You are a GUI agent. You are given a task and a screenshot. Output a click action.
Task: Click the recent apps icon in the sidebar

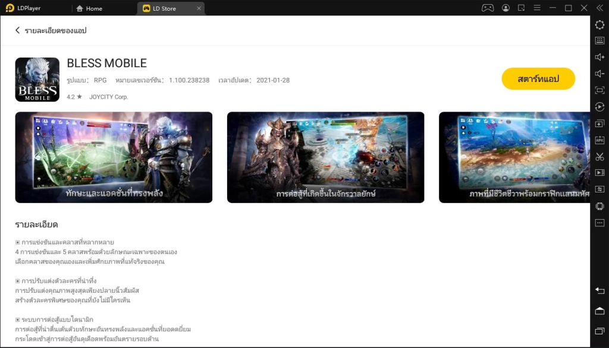click(x=599, y=331)
